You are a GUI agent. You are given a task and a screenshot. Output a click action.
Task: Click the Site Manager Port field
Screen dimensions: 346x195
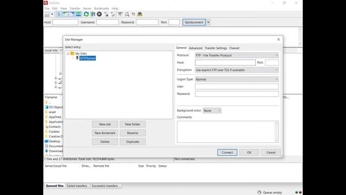(272, 63)
